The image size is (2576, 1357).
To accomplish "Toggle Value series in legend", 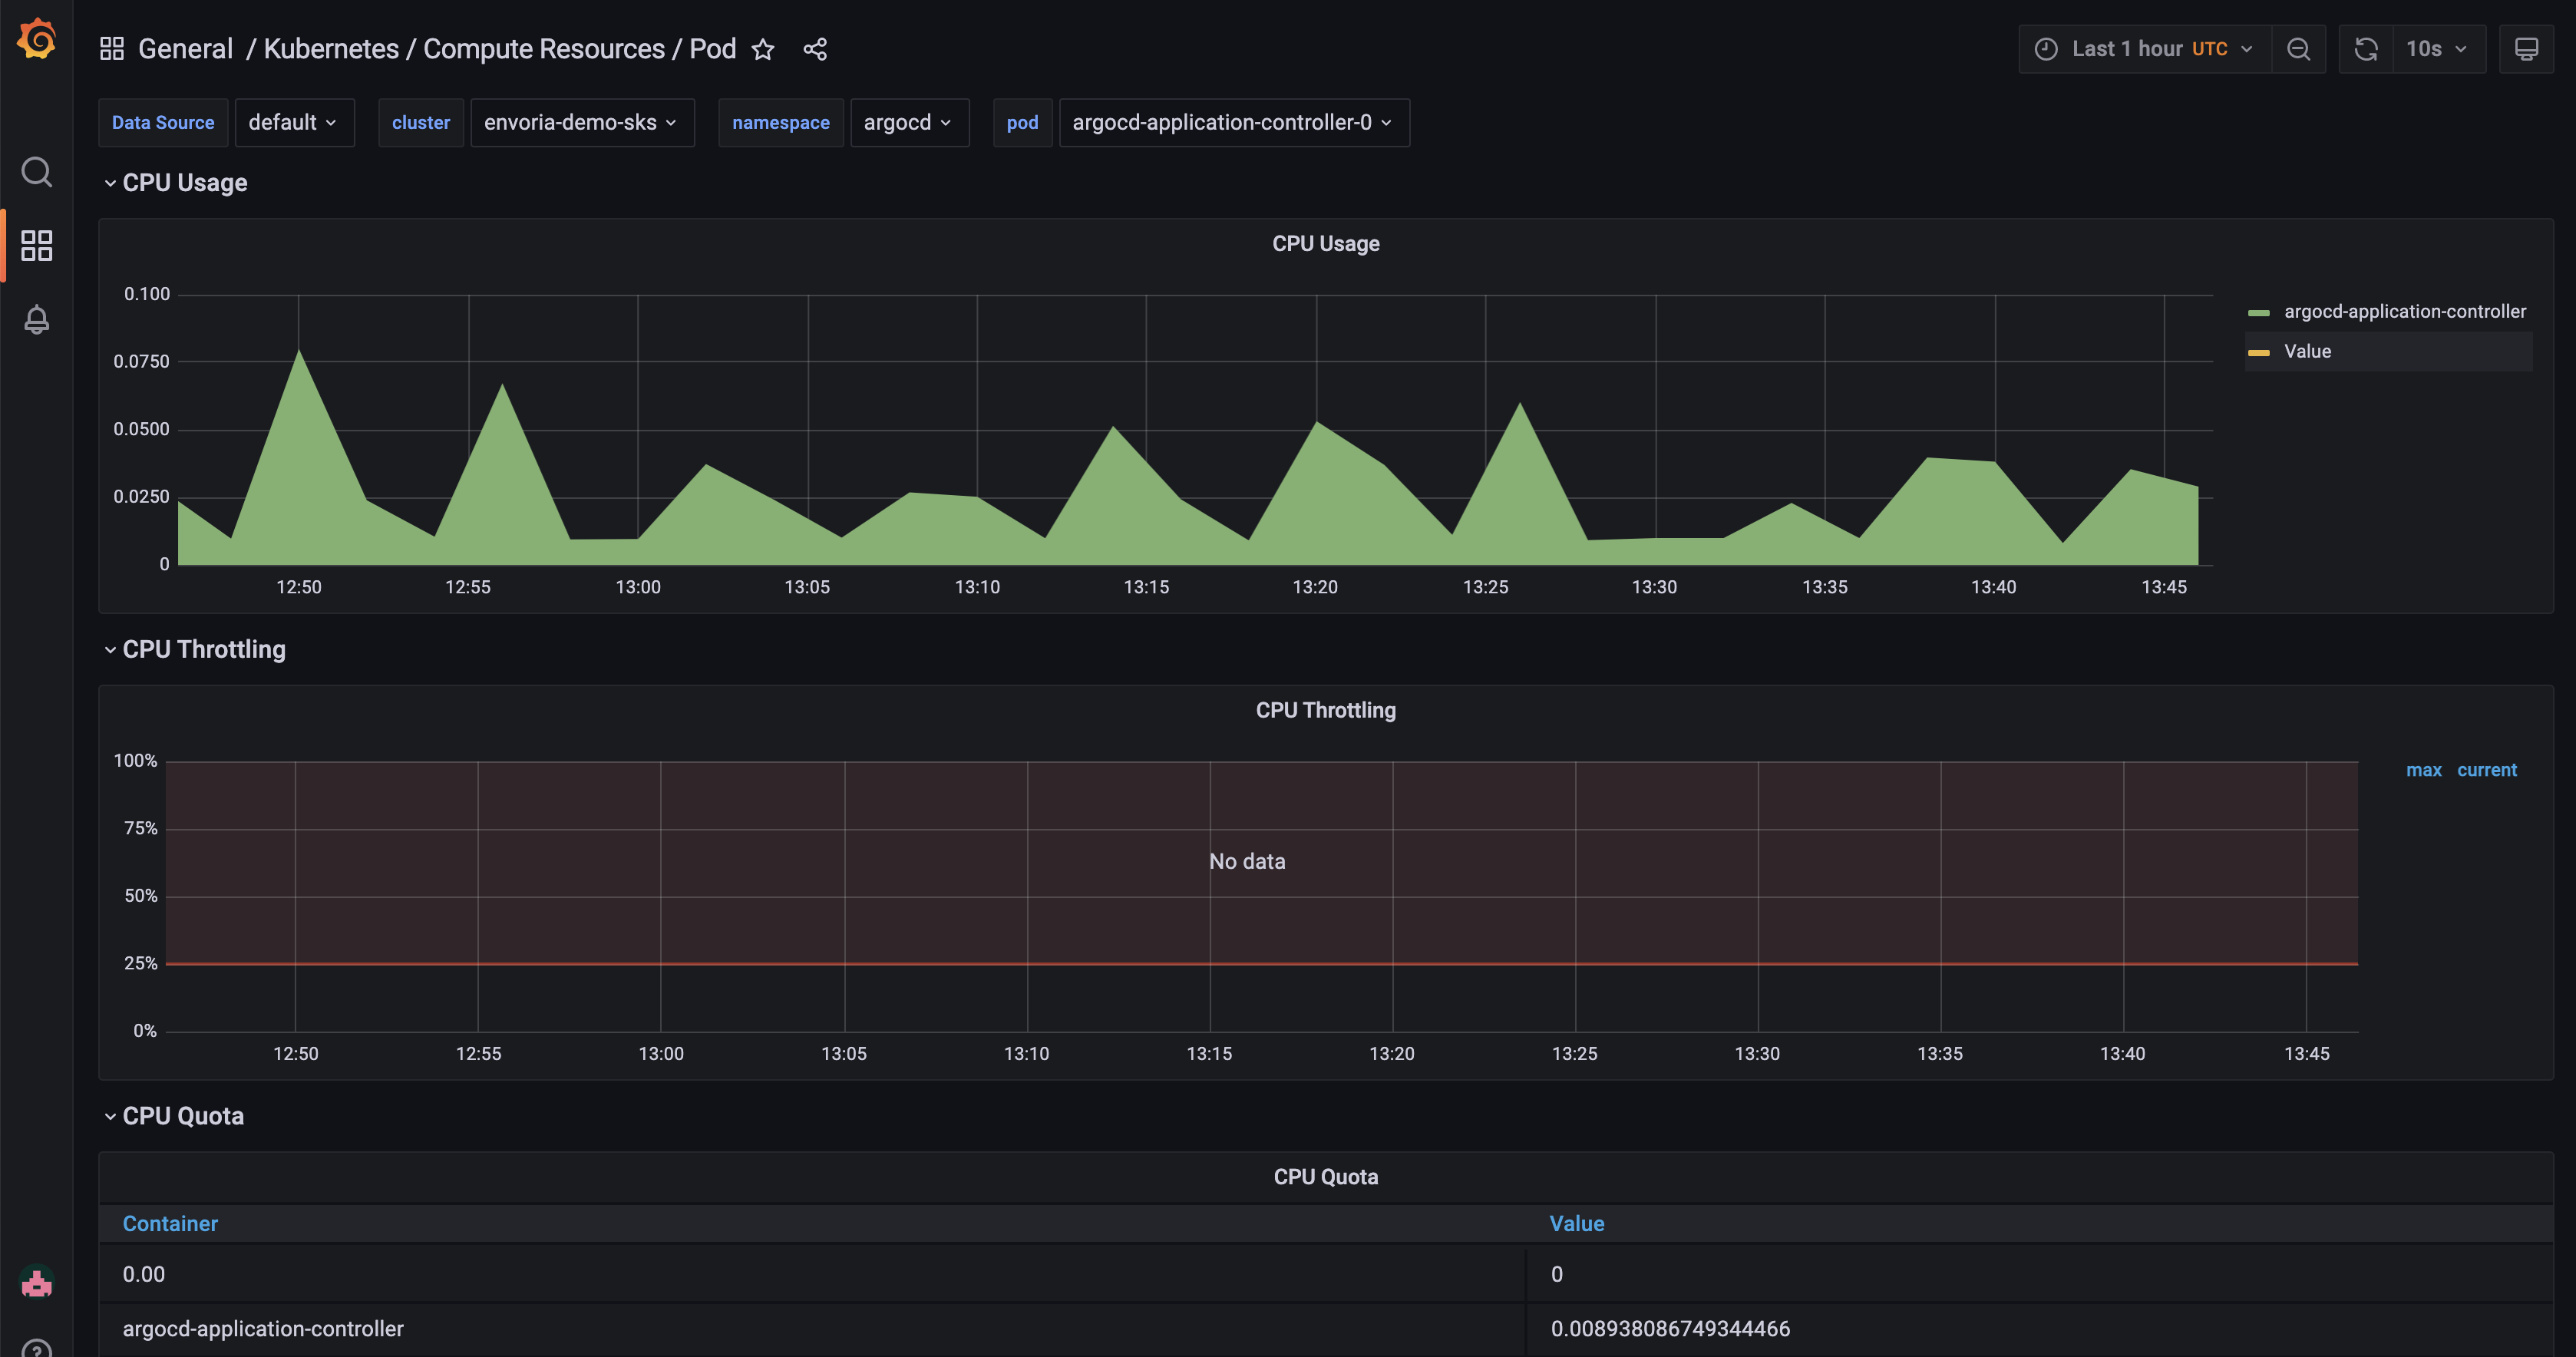I will click(2307, 352).
